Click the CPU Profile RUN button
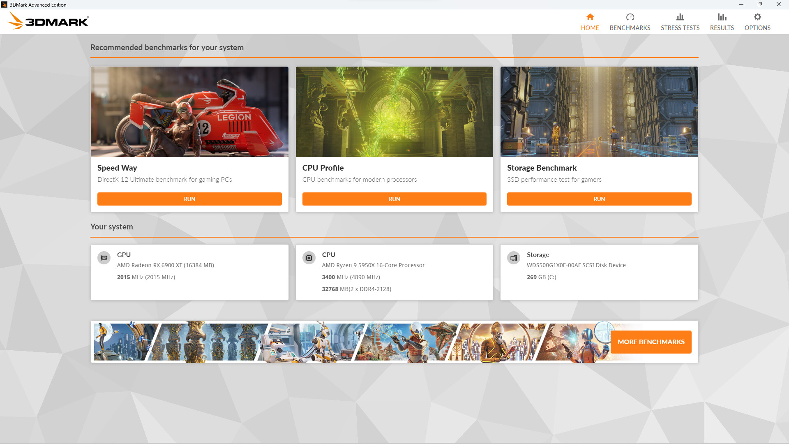The width and height of the screenshot is (789, 444). pyautogui.click(x=394, y=199)
